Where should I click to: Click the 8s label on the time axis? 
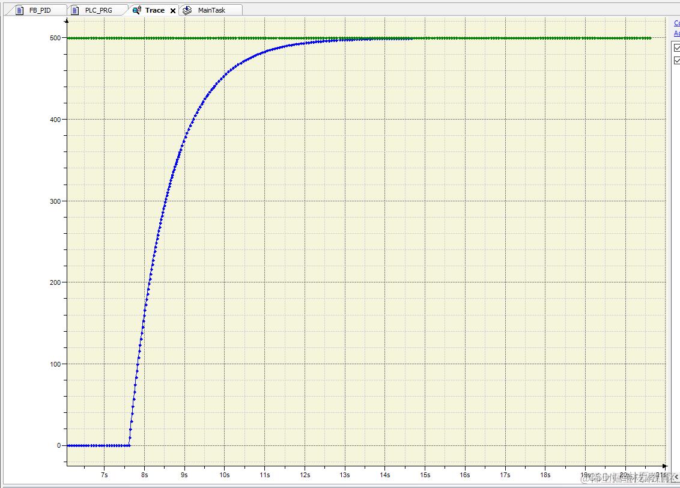[x=144, y=475]
